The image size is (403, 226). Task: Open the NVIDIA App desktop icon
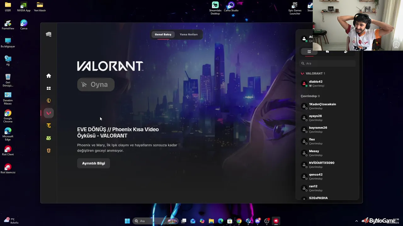coord(24,7)
